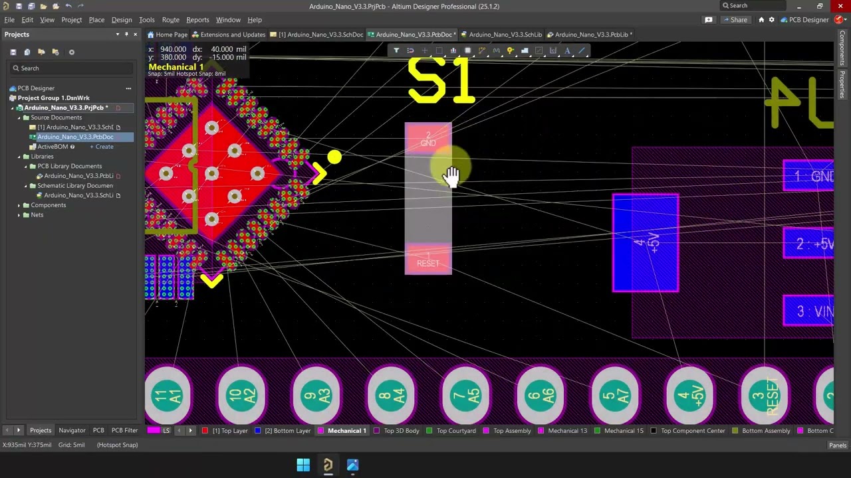Select the Place Component tool
Viewport: 851px width, 478px height.
pos(467,50)
